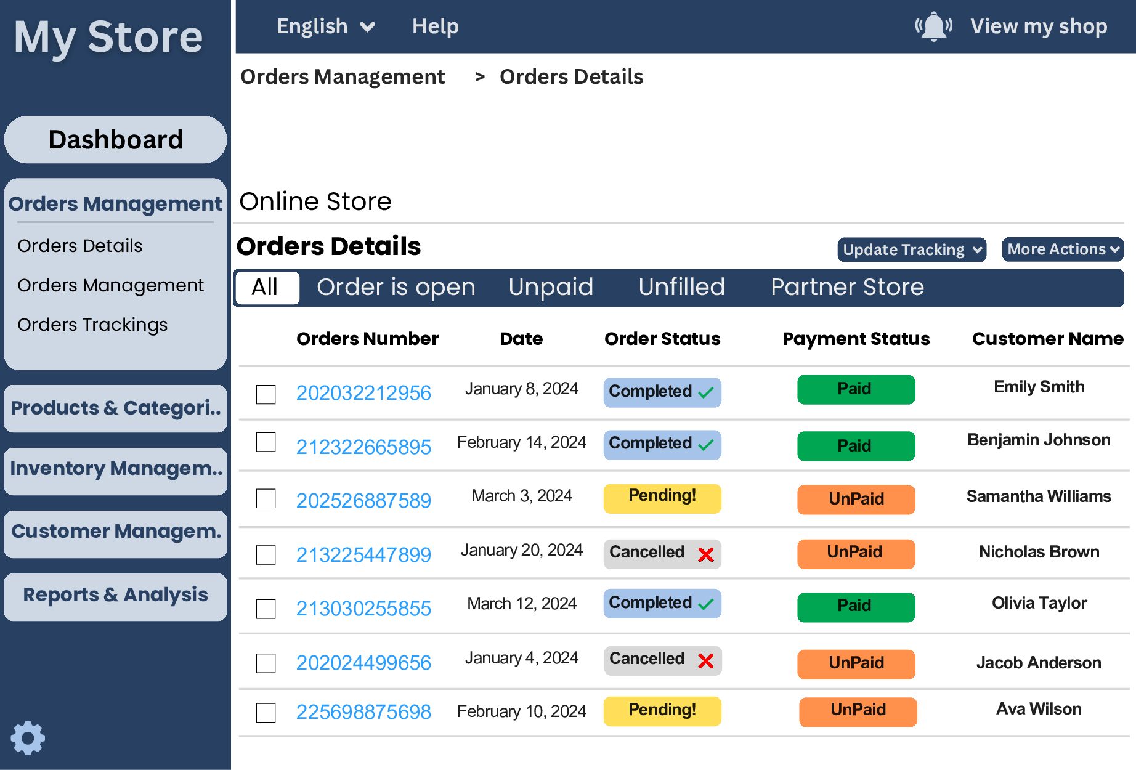Tick the checkbox on Ava Wilson's order
1136x770 pixels.
coord(265,713)
